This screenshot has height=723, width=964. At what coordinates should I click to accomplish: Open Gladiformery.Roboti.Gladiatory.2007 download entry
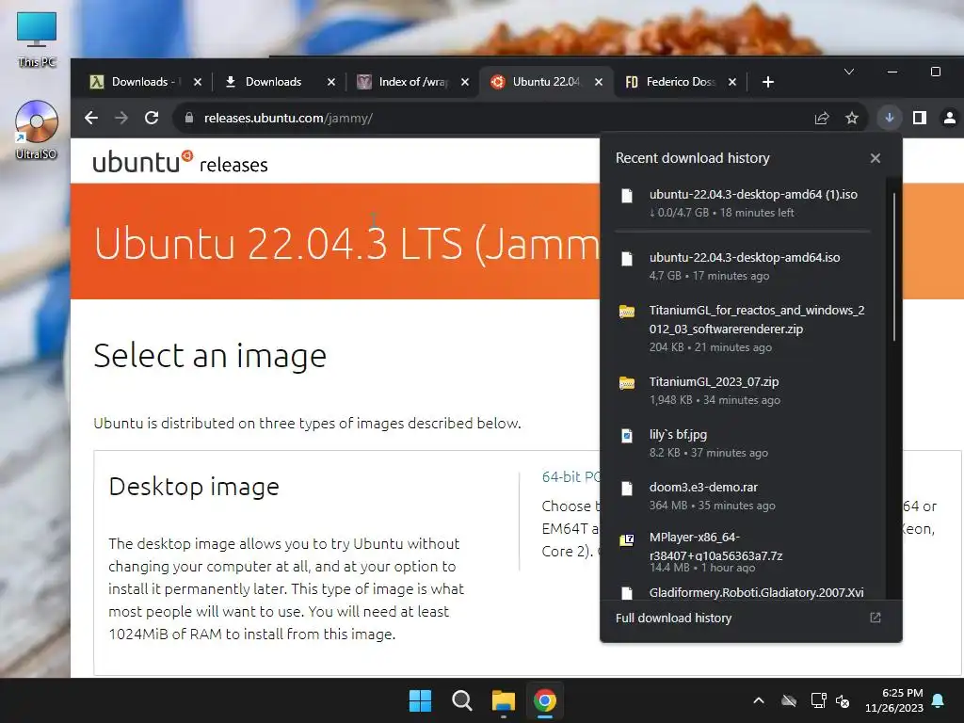(x=743, y=592)
